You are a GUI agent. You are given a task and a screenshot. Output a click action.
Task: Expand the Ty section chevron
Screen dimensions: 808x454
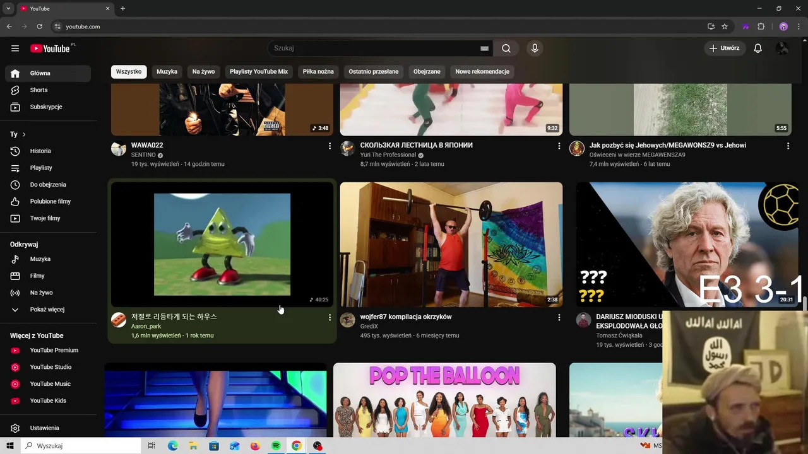tap(24, 134)
